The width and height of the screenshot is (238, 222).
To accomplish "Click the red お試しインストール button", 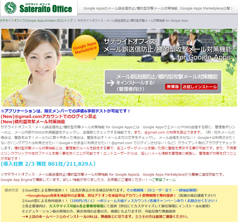I will (199, 87).
